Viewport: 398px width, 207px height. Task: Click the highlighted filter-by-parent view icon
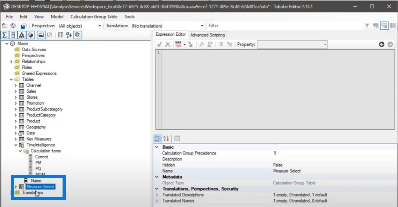pyautogui.click(x=384, y=26)
